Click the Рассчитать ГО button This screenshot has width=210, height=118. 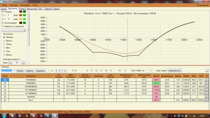pyautogui.click(x=174, y=70)
